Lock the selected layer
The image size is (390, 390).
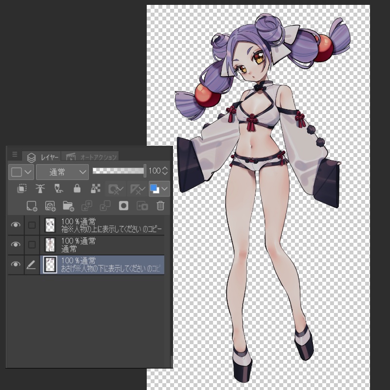[77, 189]
